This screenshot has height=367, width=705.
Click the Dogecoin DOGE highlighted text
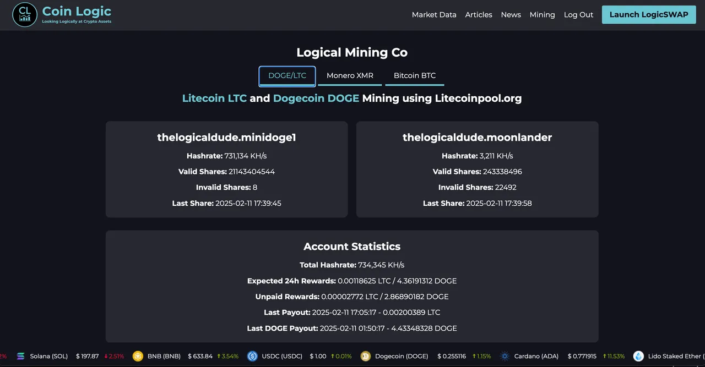pyautogui.click(x=316, y=98)
